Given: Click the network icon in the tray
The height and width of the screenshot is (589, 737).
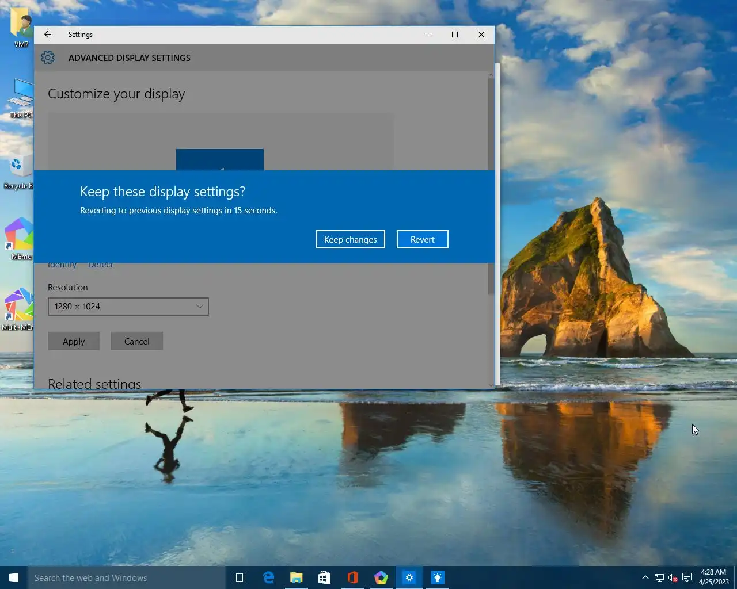Looking at the screenshot, I should point(659,577).
